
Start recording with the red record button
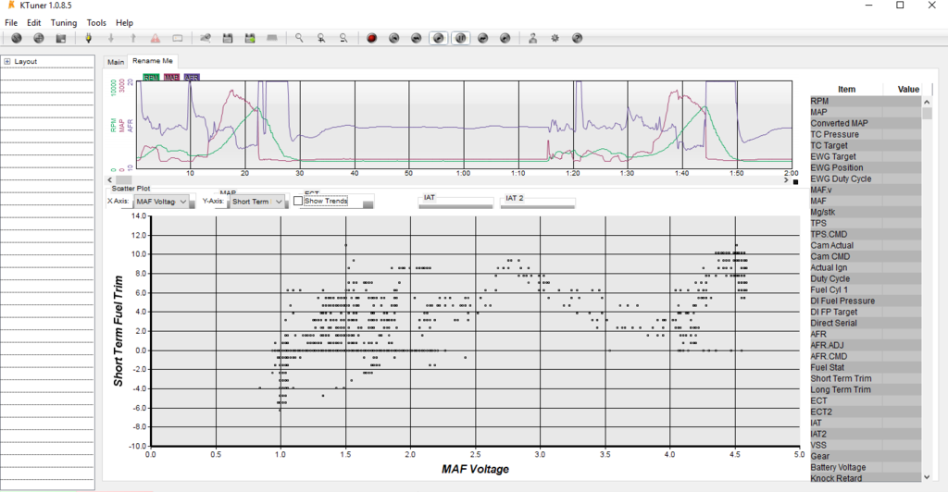tap(372, 38)
